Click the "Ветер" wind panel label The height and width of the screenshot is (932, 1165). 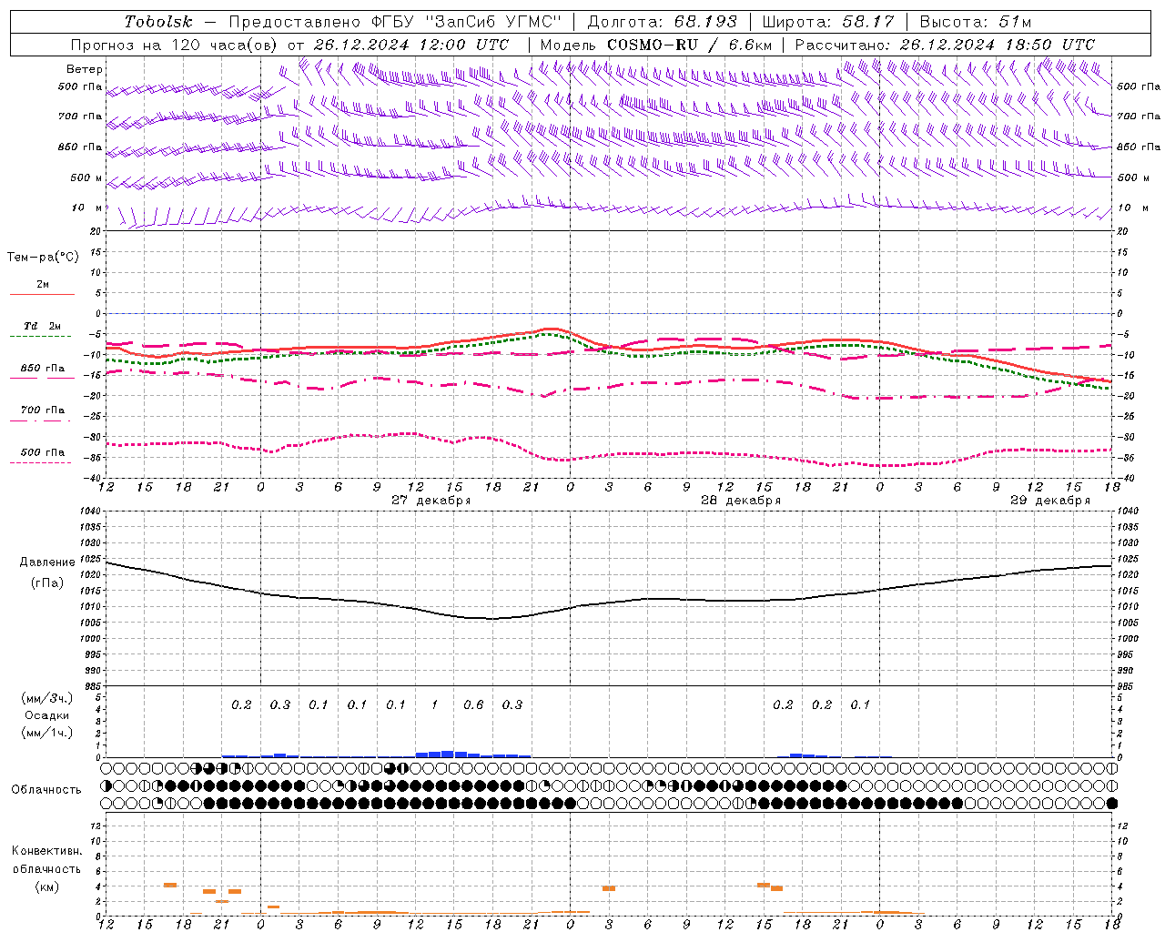click(85, 69)
